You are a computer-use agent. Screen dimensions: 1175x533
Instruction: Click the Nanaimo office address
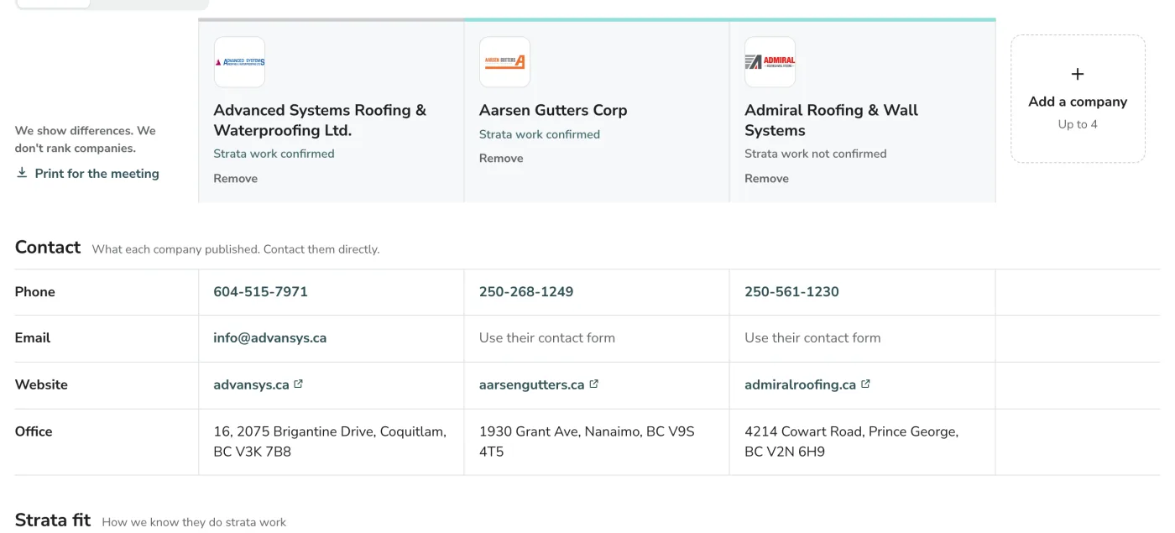coord(587,442)
